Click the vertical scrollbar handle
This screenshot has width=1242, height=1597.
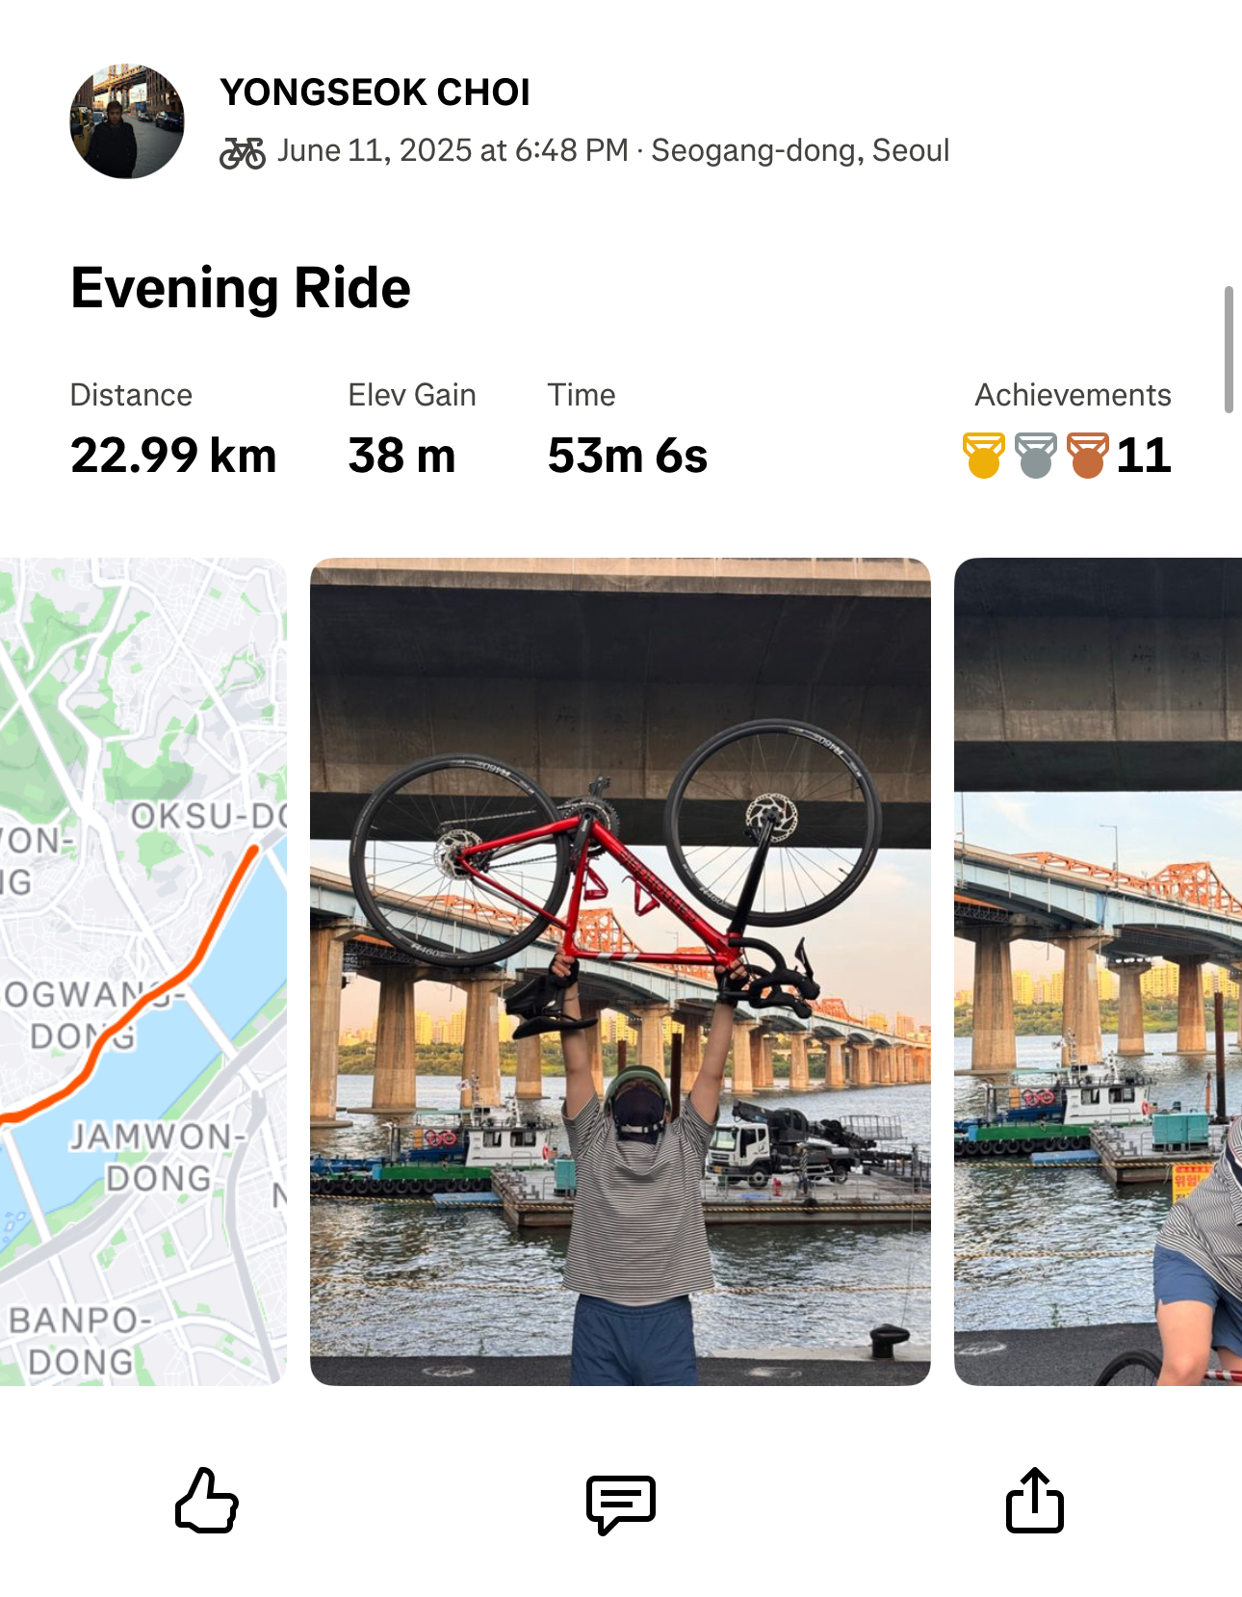pyautogui.click(x=1229, y=349)
